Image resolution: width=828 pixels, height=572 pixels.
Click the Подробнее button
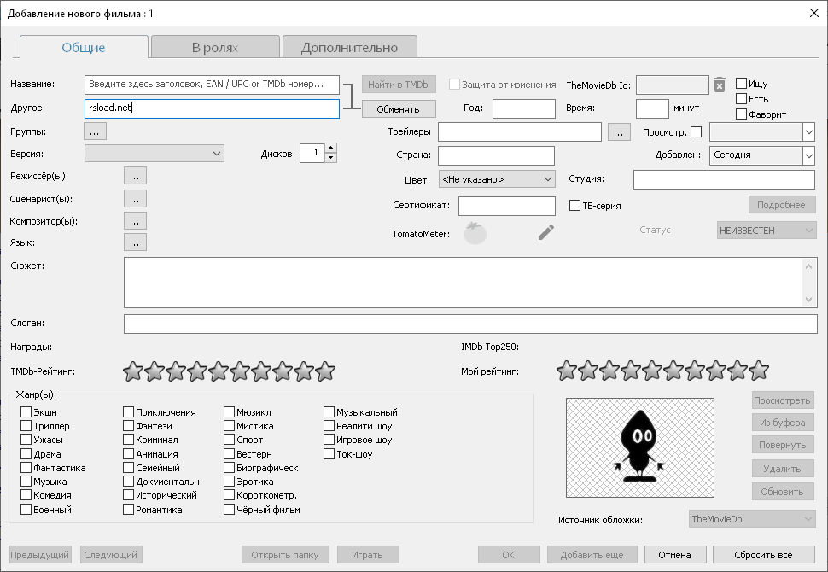782,205
